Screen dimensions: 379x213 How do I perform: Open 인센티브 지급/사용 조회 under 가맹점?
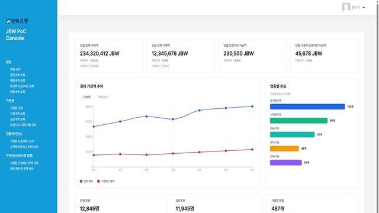23,125
